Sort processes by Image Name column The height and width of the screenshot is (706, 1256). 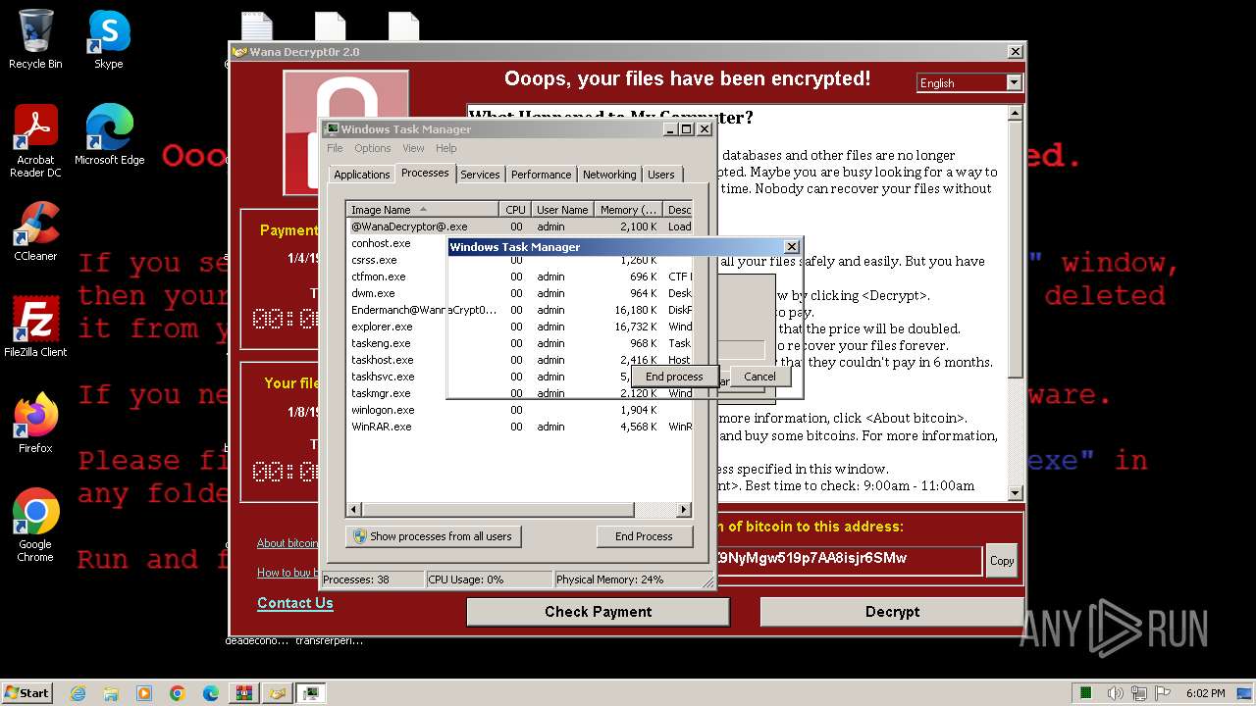pyautogui.click(x=423, y=210)
